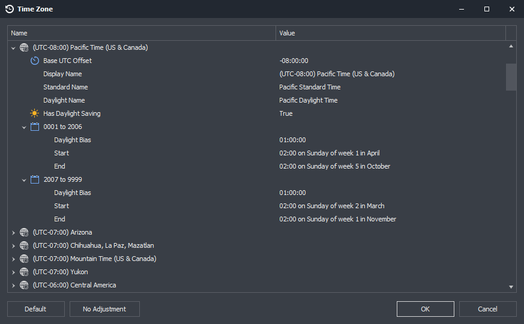Image resolution: width=524 pixels, height=324 pixels.
Task: Click the Has Daylight Saving sun icon
Action: [34, 113]
